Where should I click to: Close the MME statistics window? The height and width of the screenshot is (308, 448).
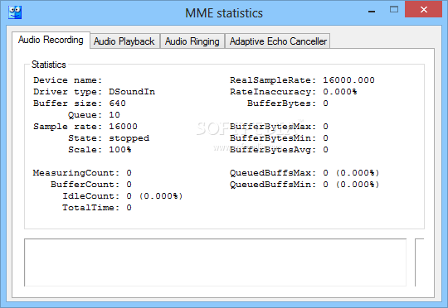424,10
